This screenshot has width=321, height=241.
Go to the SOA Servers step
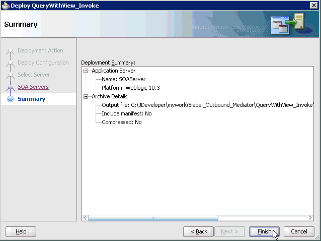pyautogui.click(x=33, y=87)
